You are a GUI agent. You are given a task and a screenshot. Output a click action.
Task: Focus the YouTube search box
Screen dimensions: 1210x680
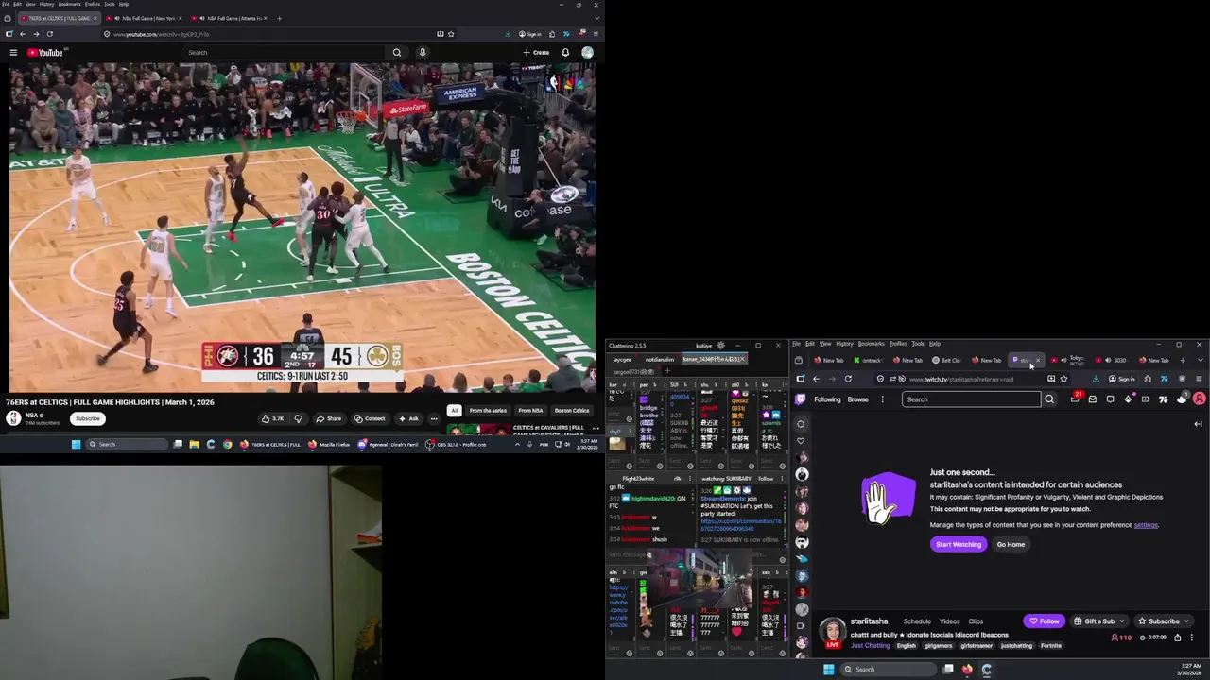click(285, 53)
